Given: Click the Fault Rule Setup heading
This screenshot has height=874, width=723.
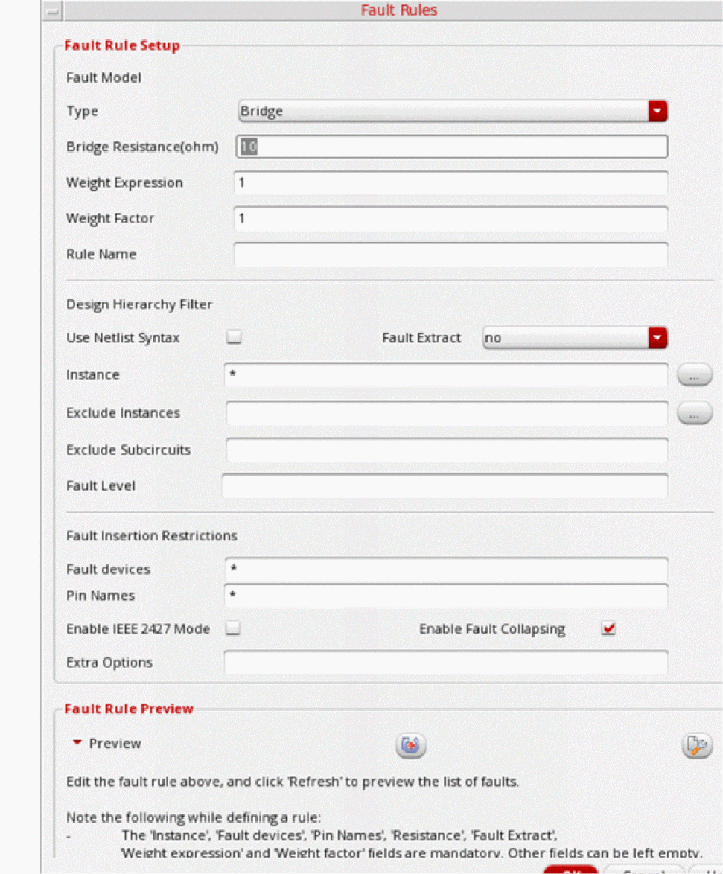Looking at the screenshot, I should [122, 45].
